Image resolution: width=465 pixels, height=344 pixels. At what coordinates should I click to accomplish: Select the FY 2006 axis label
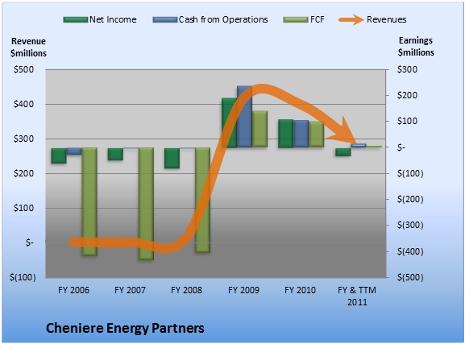73,290
